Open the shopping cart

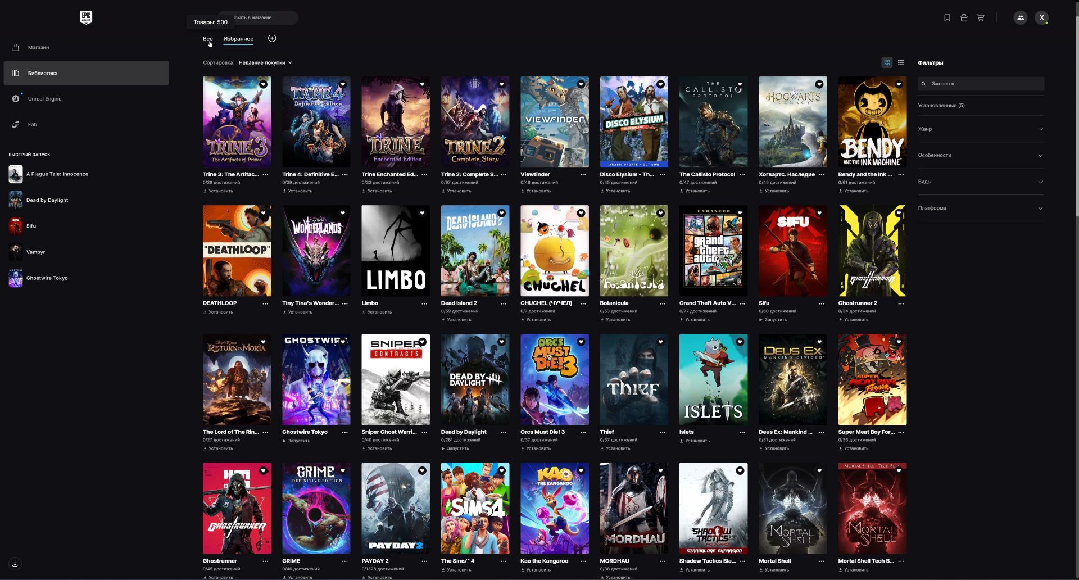pos(981,18)
